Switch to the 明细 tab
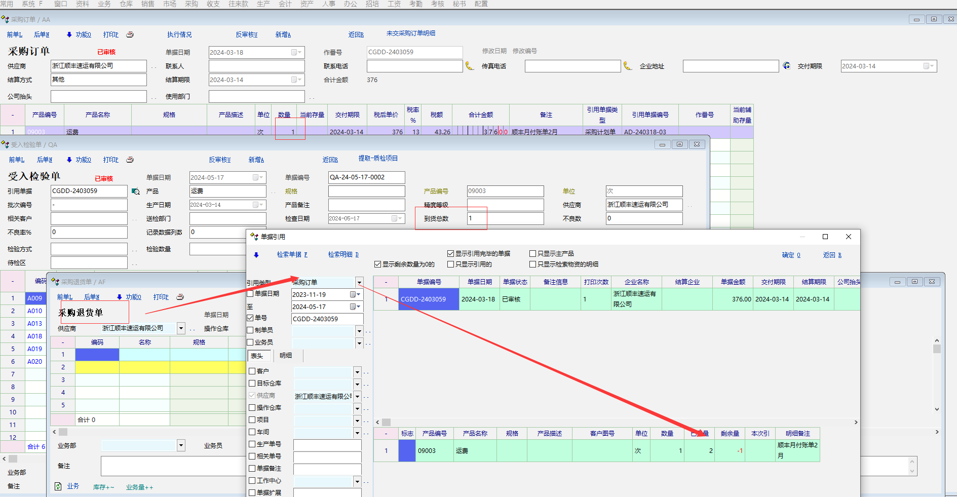This screenshot has width=957, height=497. [286, 356]
